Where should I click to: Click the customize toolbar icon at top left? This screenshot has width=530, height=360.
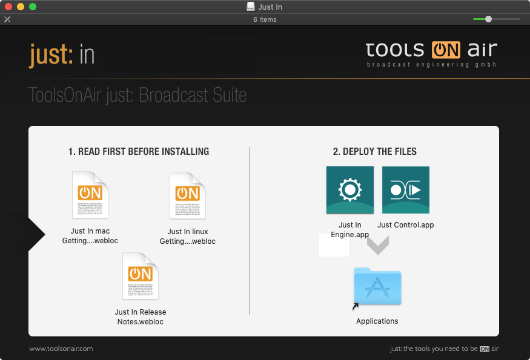pos(7,19)
